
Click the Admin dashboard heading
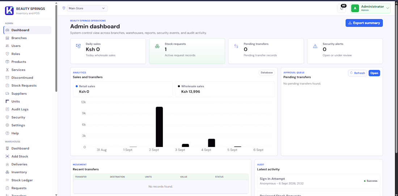(95, 26)
